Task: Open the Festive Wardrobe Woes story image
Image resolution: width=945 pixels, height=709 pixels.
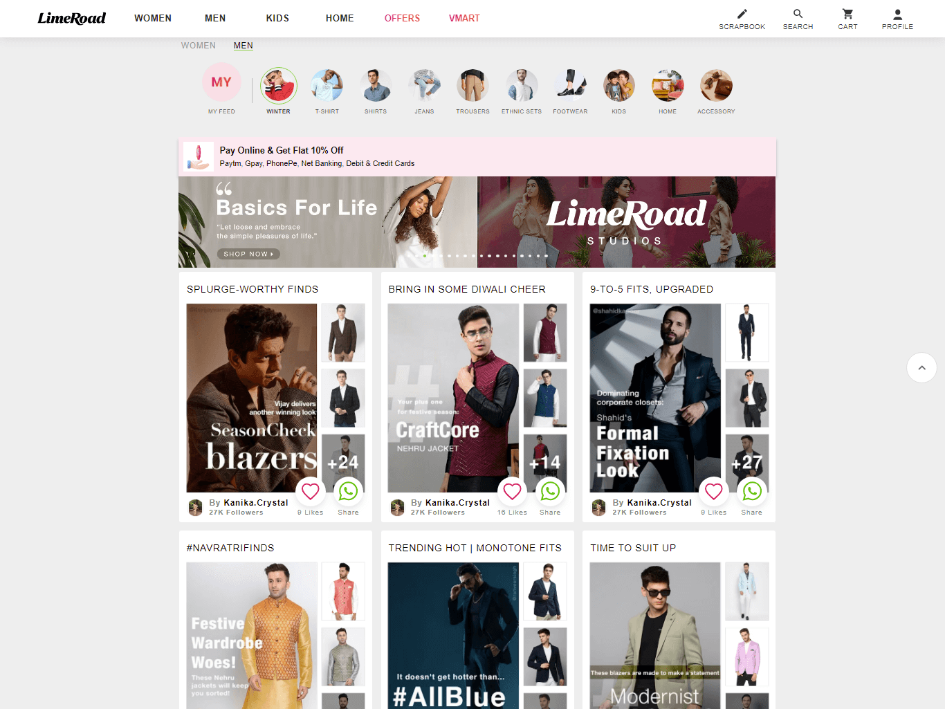Action: [x=252, y=636]
